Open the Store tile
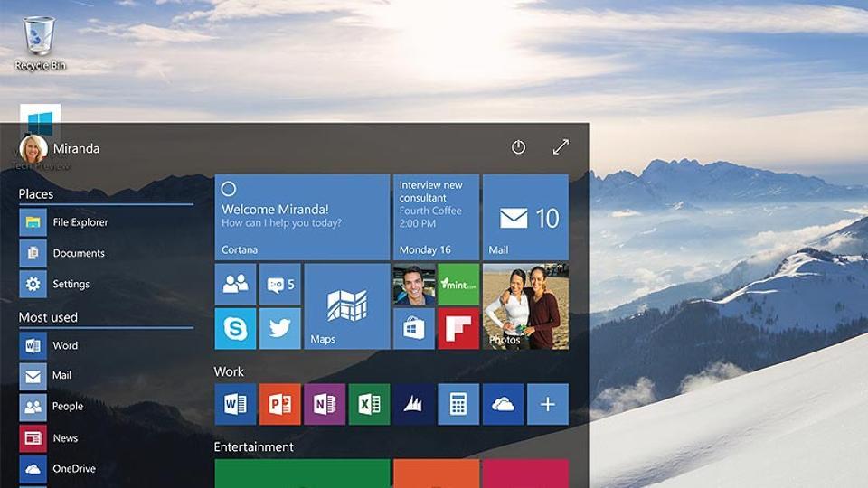This screenshot has width=868, height=488. pos(413,329)
